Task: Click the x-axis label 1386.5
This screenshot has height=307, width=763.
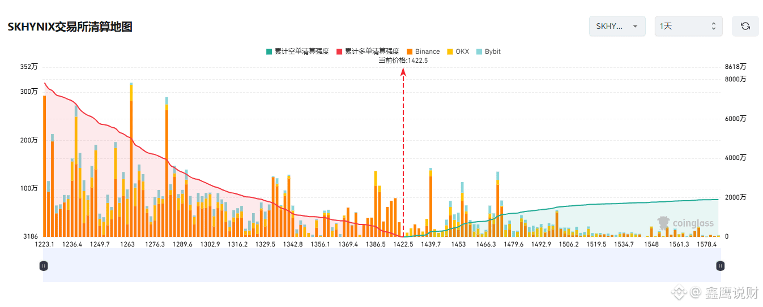Action: tap(376, 244)
